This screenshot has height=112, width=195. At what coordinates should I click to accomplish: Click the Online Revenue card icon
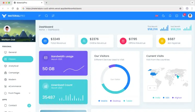click(x=84, y=41)
